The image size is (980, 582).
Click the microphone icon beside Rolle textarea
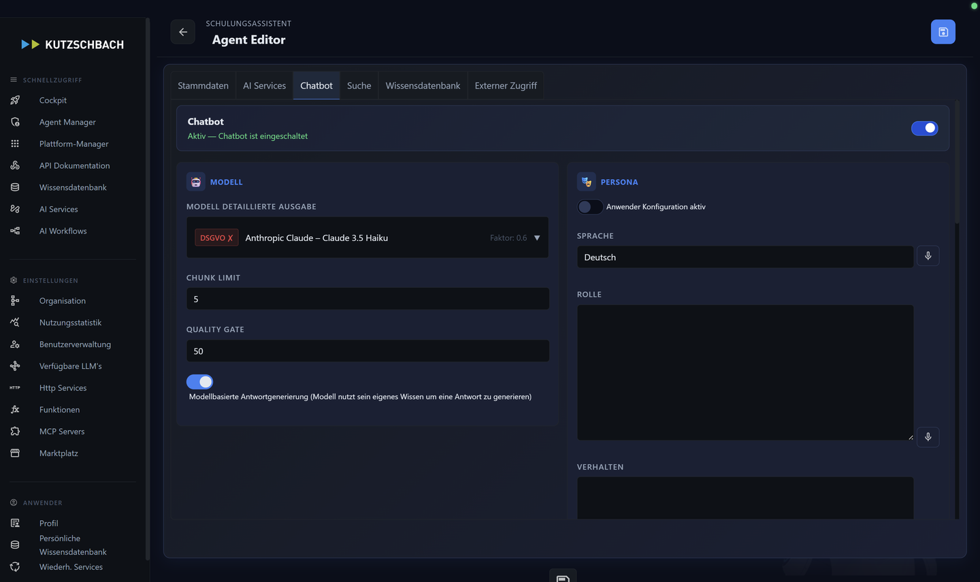click(x=928, y=437)
